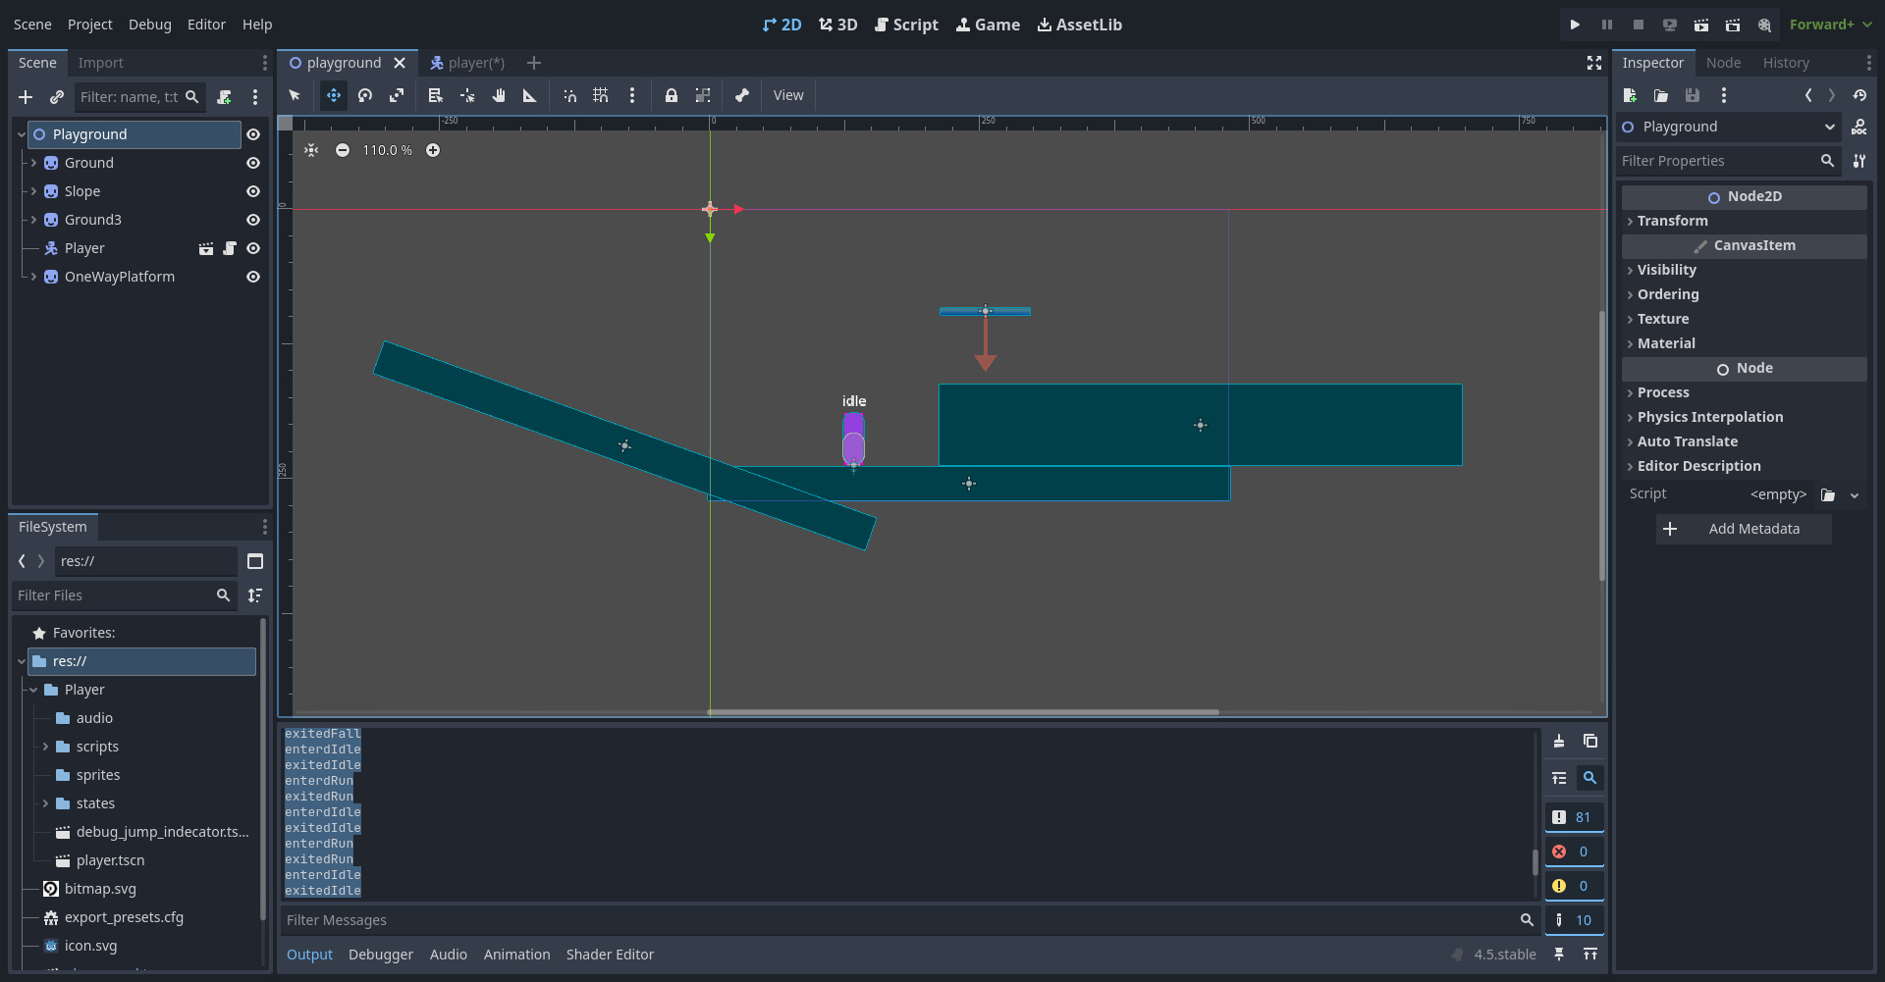
Task: Clear the output log
Action: tap(1559, 742)
